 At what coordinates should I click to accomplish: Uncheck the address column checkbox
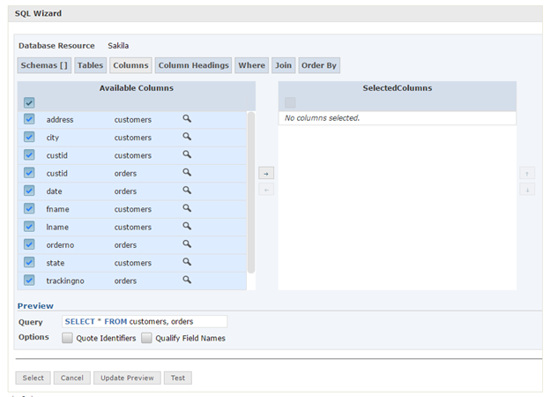[x=29, y=119]
